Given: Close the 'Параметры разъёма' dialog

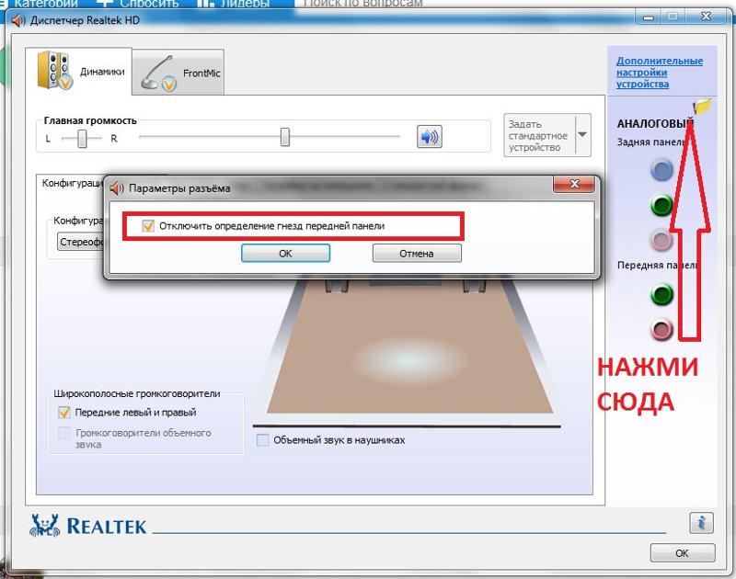Looking at the screenshot, I should 573,184.
